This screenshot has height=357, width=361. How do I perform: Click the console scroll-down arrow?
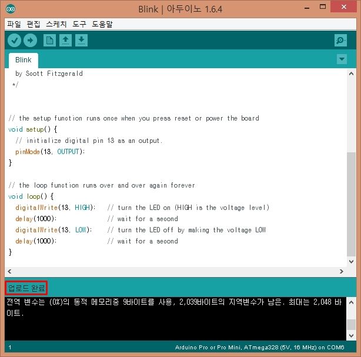(x=351, y=336)
